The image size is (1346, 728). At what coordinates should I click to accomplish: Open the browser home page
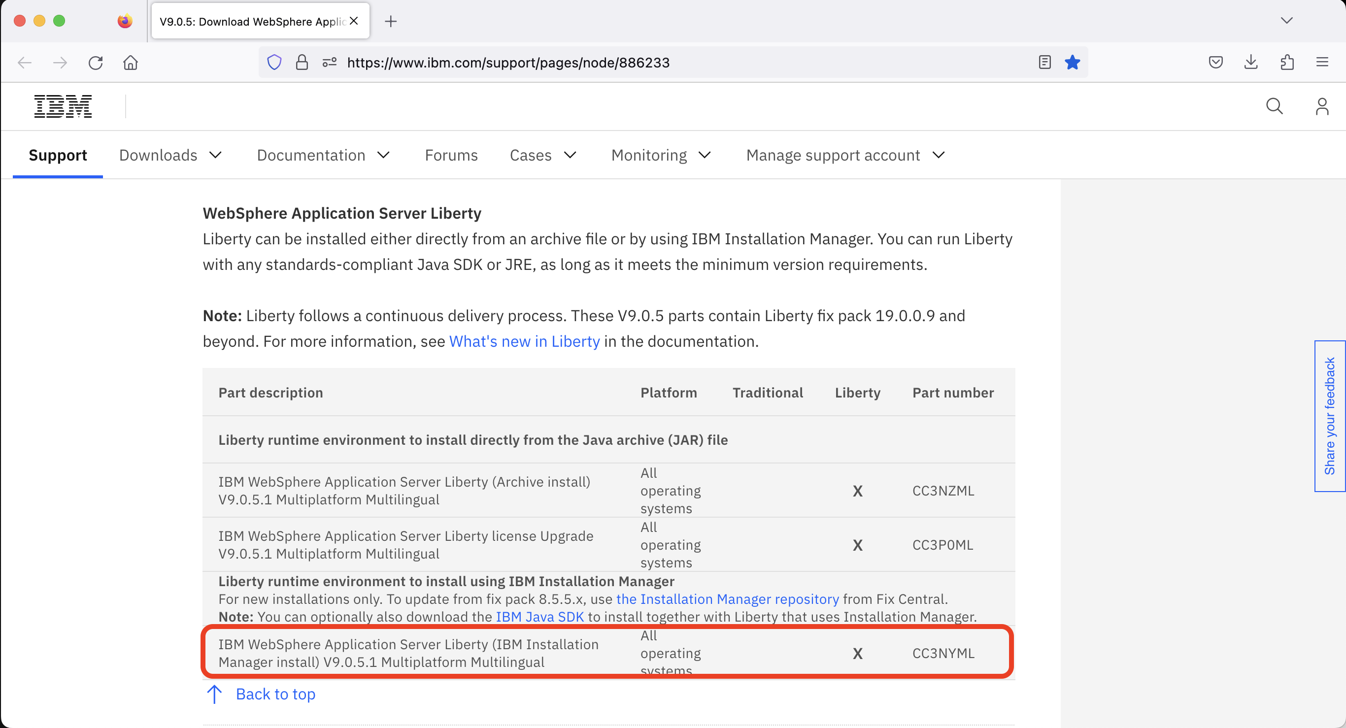[x=131, y=62]
